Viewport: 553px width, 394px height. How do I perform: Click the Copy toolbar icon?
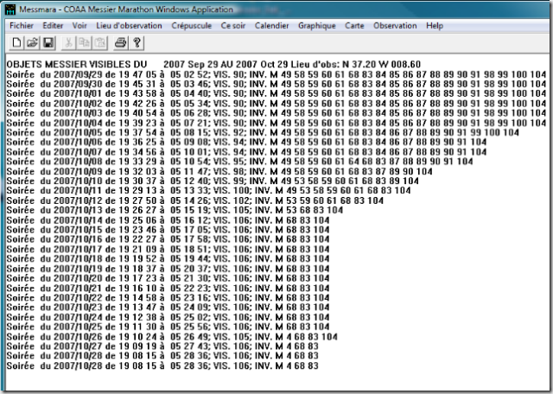83,42
